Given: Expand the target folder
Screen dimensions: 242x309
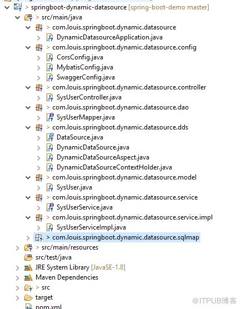Looking at the screenshot, I should tap(18, 298).
